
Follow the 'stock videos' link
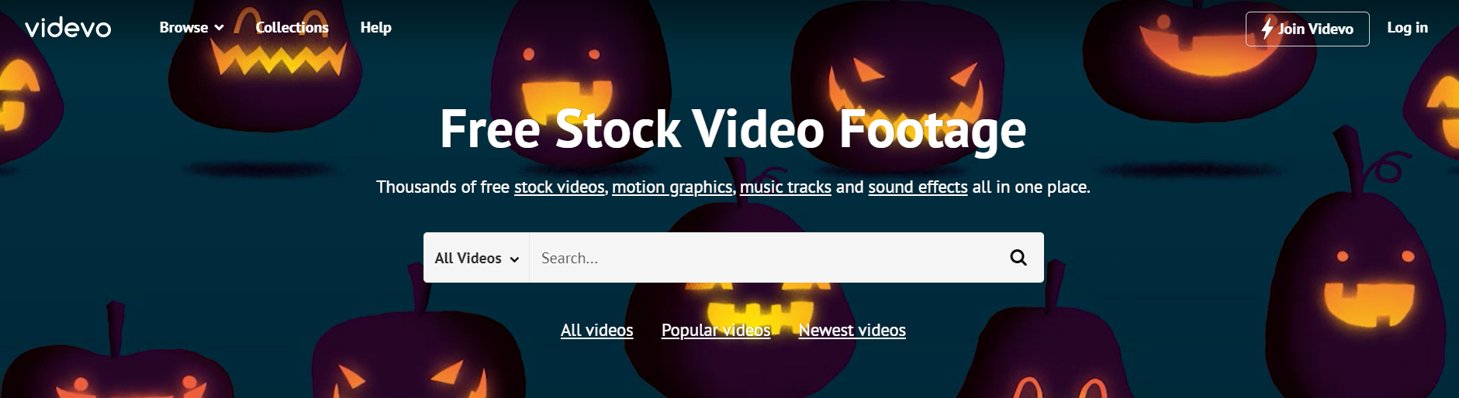coord(559,187)
